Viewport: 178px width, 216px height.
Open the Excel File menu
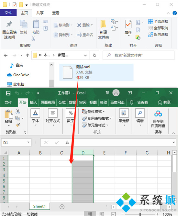pyautogui.click(x=8, y=103)
